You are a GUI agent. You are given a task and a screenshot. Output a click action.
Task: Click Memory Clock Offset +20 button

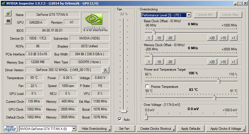212,62
